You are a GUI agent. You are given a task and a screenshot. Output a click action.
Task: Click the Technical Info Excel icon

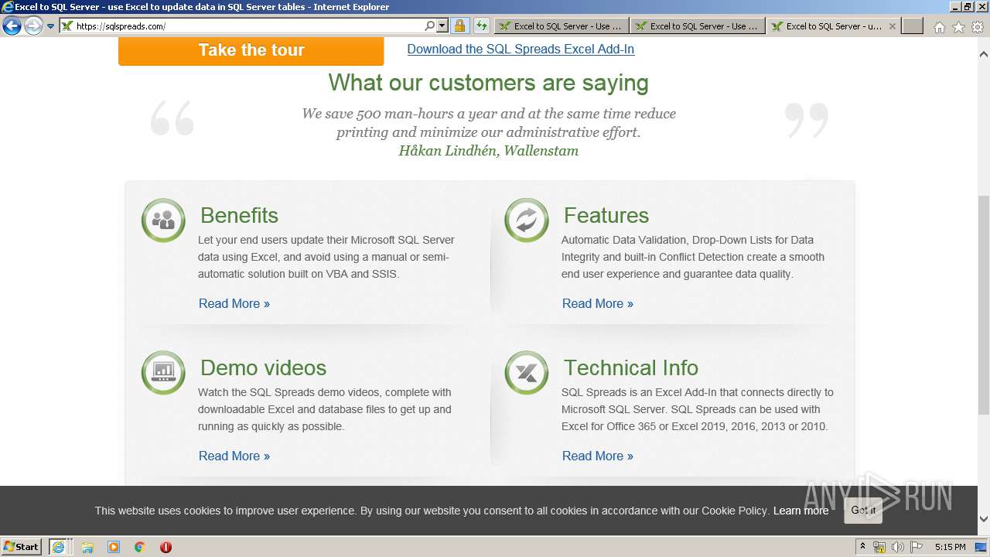(526, 373)
